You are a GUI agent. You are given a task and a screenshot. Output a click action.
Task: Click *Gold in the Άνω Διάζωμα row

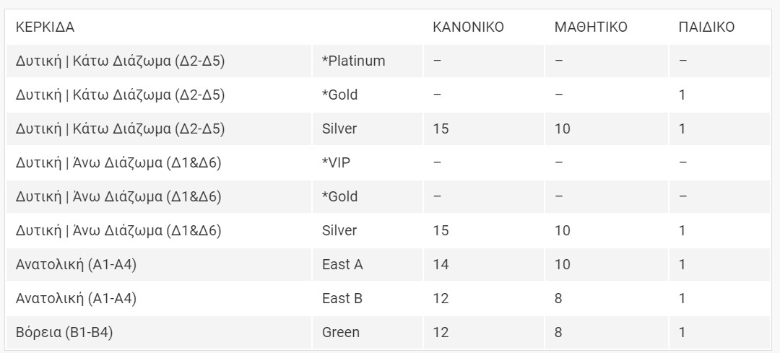pyautogui.click(x=339, y=196)
